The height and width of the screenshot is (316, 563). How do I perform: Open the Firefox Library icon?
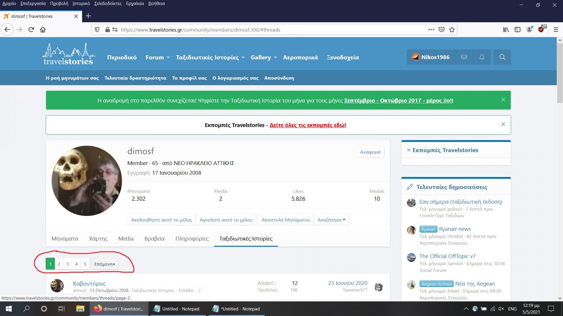coord(506,29)
